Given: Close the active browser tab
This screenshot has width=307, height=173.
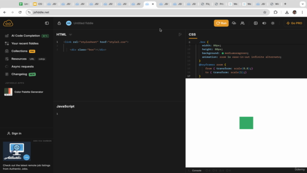Looking at the screenshot, I should [x=153, y=4].
